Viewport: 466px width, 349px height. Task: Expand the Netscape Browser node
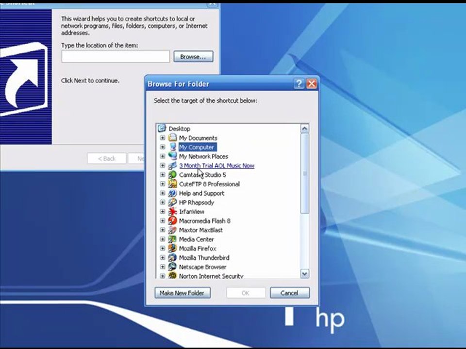point(162,267)
